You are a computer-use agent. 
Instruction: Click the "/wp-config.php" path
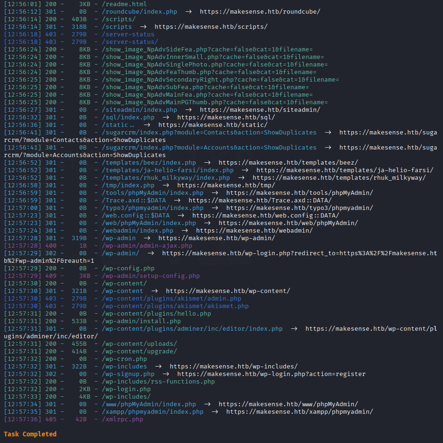coord(128,268)
